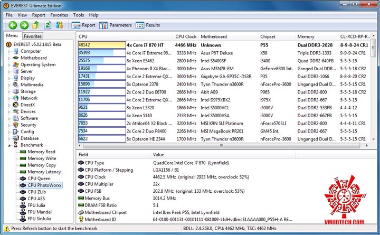Sort results by Memory column header
This screenshot has width=380, height=235.
coord(317,36)
